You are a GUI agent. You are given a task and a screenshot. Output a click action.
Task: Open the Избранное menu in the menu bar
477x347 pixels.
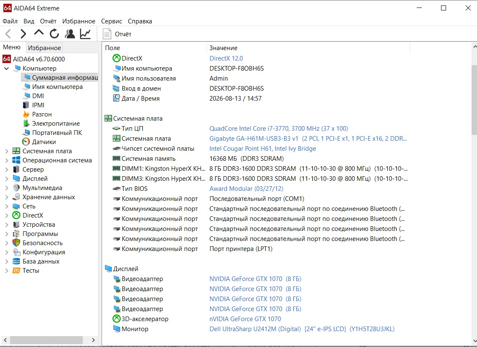(79, 21)
